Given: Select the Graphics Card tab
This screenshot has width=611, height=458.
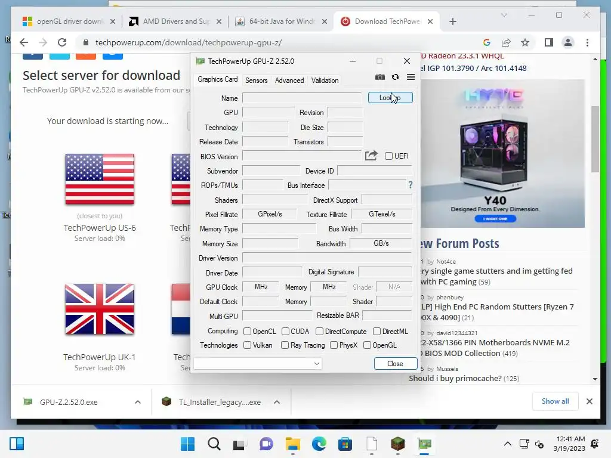Looking at the screenshot, I should 217,79.
